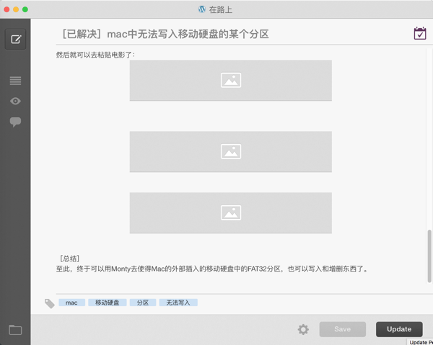
Task: Maximize the window with green button
Action: pos(25,9)
